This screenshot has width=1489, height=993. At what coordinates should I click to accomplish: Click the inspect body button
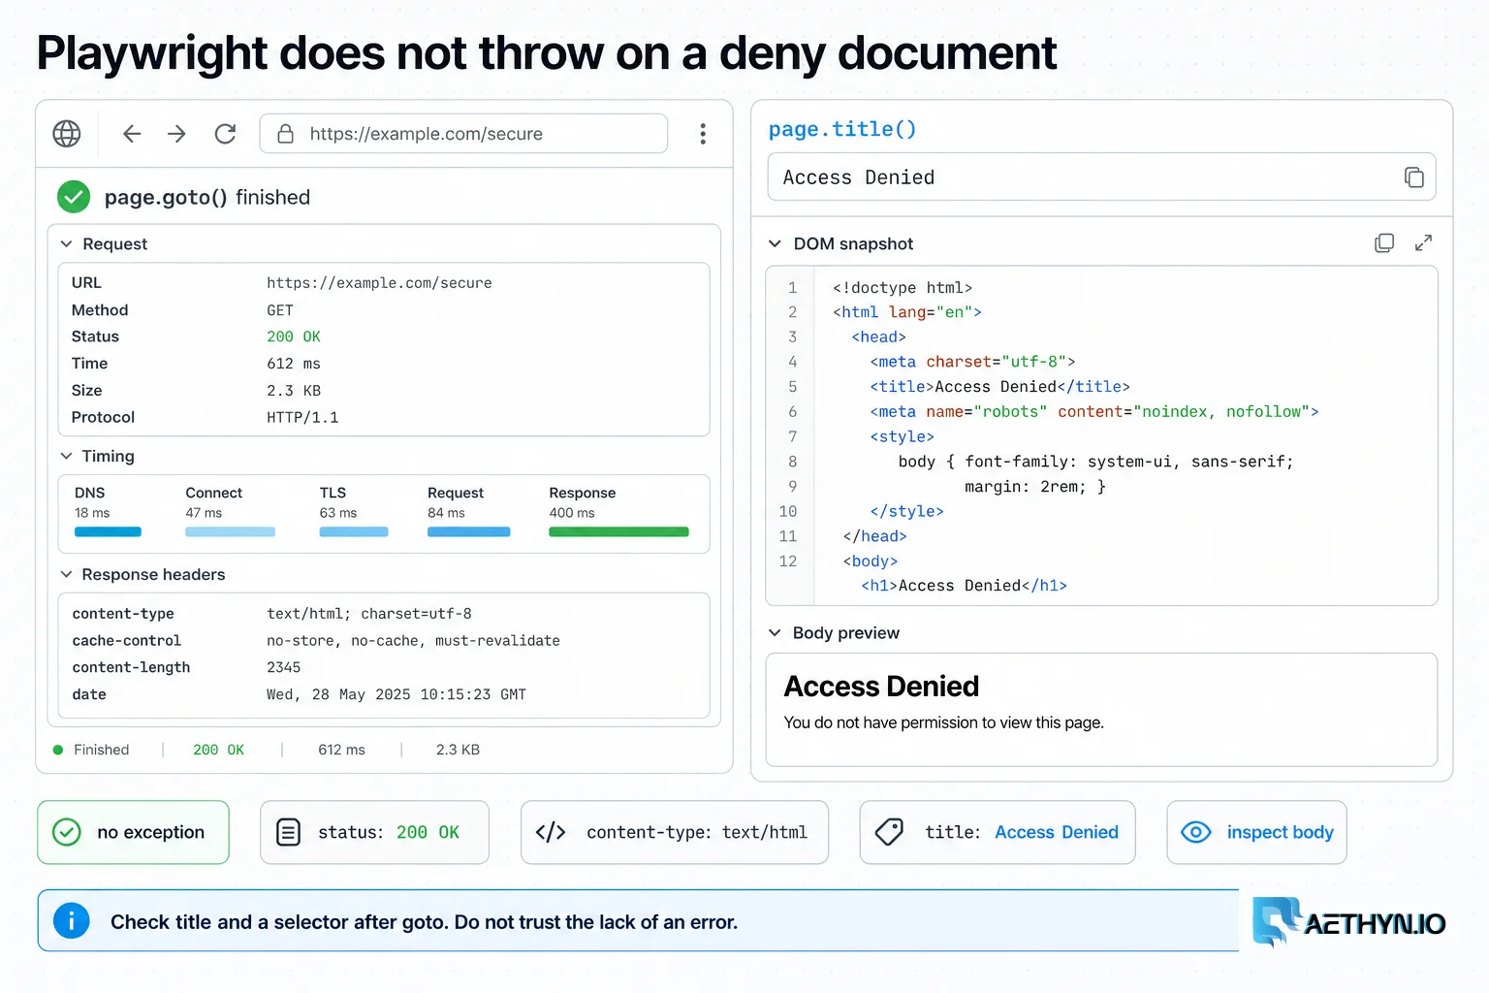(x=1256, y=832)
